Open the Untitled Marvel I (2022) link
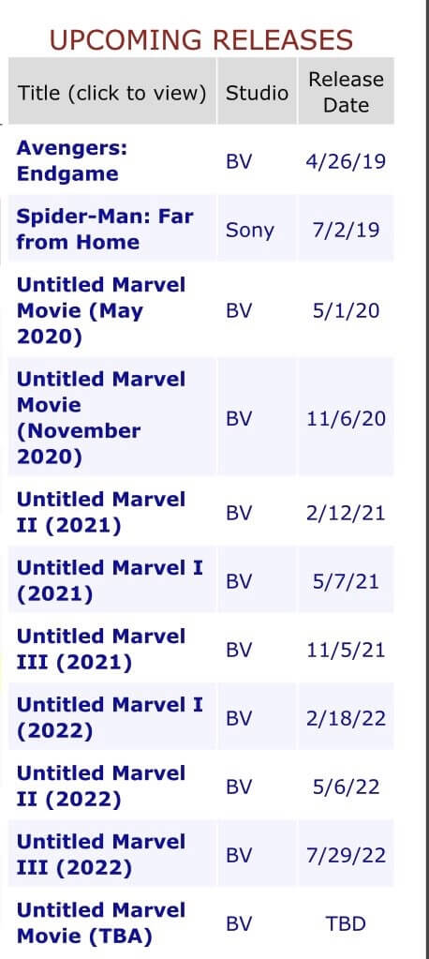This screenshot has height=959, width=429. (110, 718)
